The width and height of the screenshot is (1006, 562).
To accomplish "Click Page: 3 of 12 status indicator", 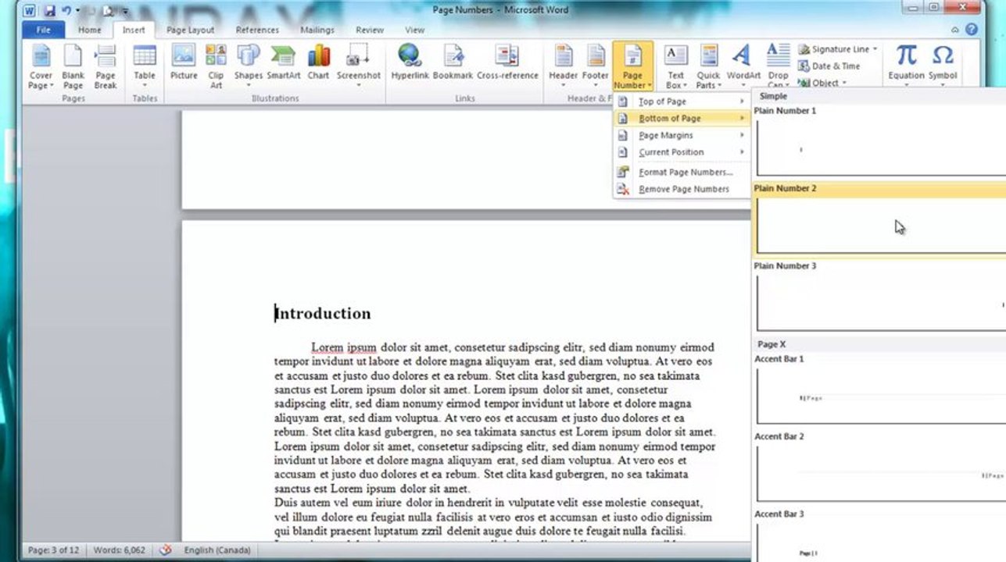I will [54, 550].
